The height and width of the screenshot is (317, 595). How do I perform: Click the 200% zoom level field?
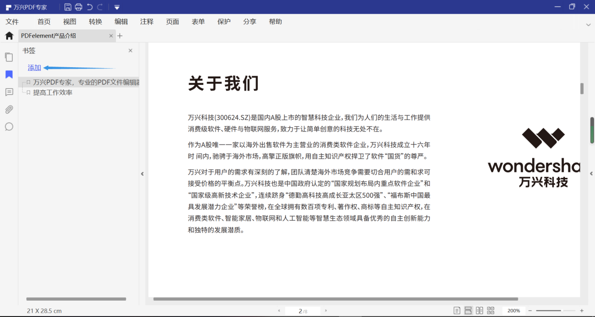point(514,311)
